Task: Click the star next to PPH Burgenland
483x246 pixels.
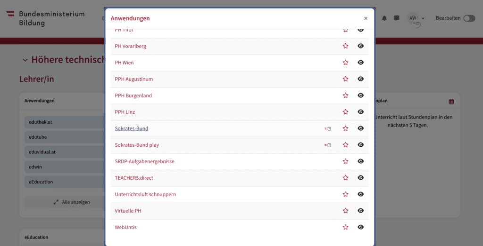Action: (x=345, y=95)
